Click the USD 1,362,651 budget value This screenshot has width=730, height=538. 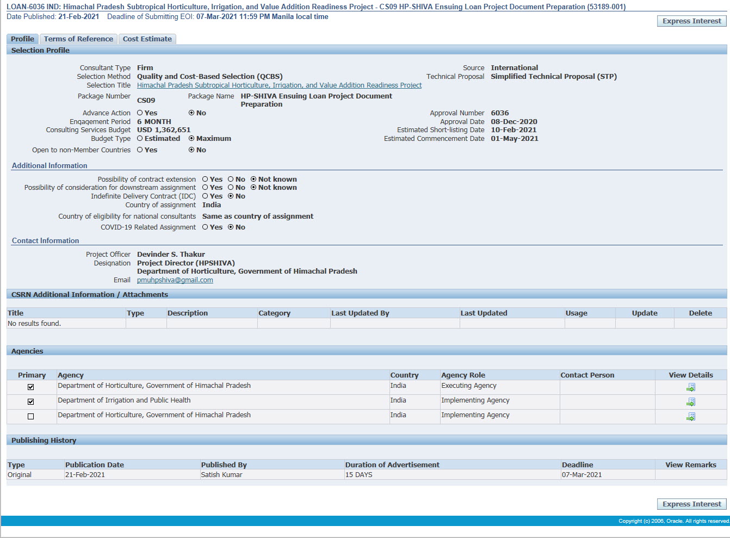click(164, 129)
